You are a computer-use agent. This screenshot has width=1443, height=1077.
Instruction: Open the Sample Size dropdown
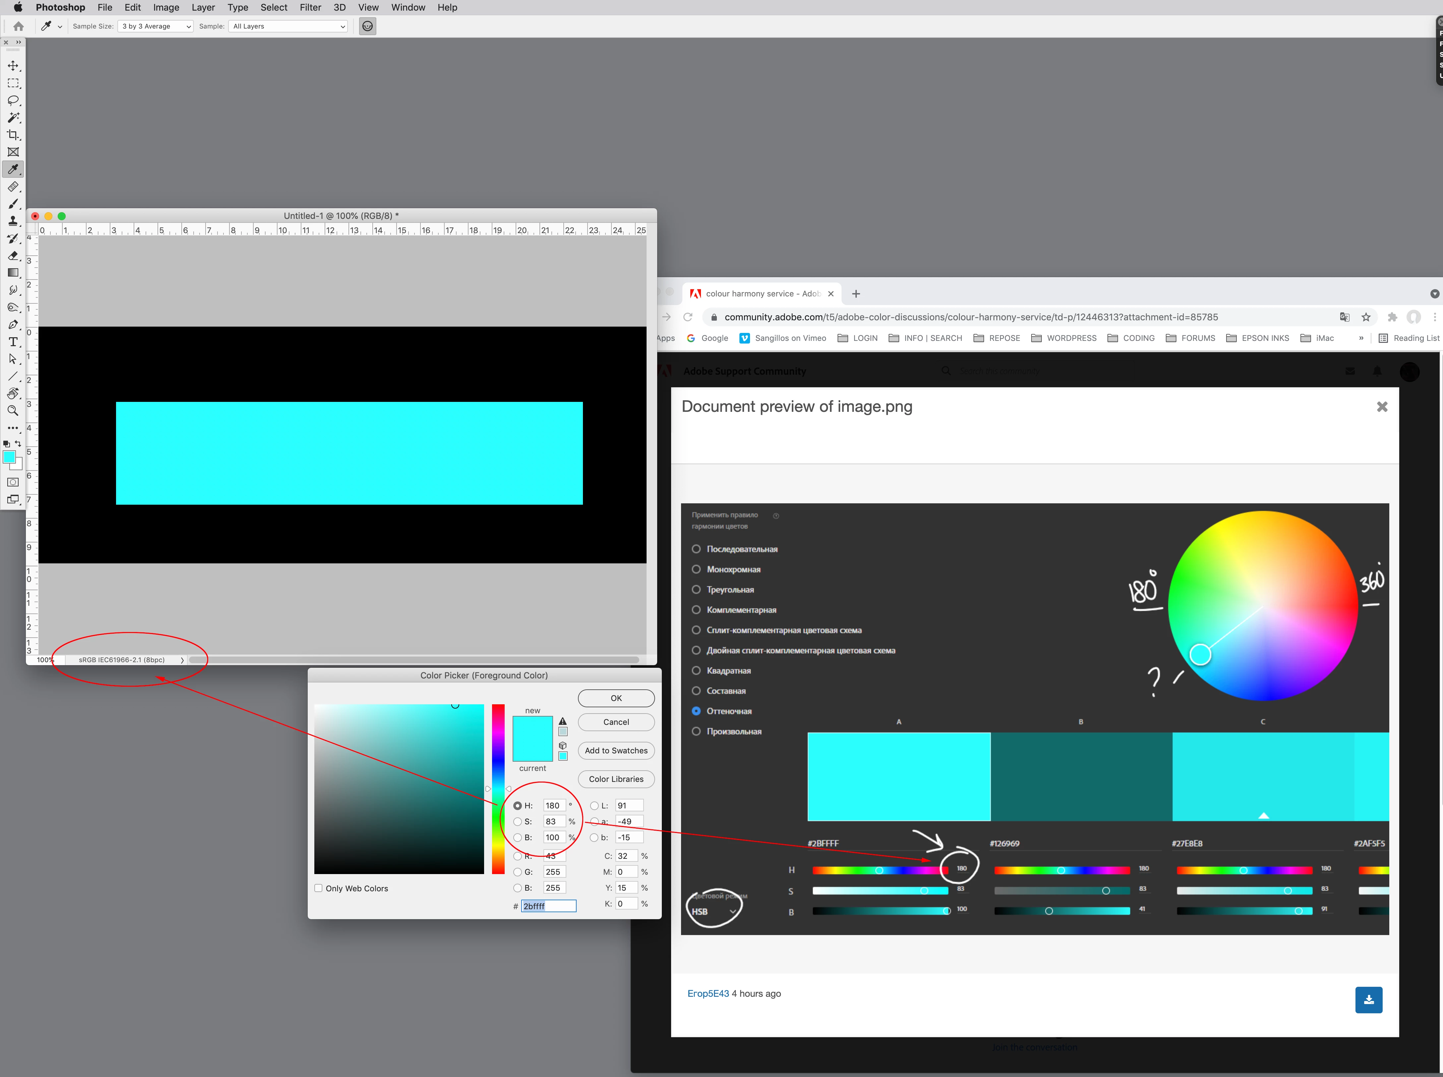[x=156, y=26]
